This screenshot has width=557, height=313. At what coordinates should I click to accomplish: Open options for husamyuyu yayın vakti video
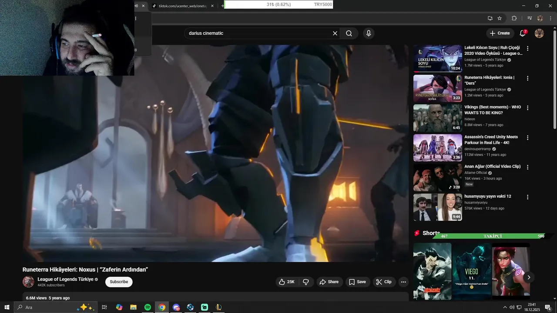tap(528, 197)
